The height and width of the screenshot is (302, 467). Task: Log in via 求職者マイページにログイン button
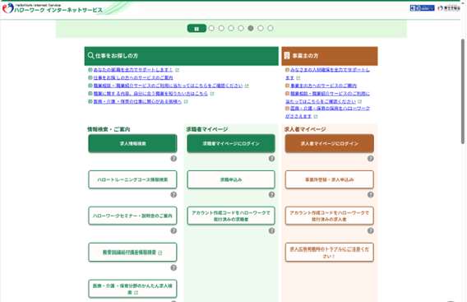tap(231, 143)
